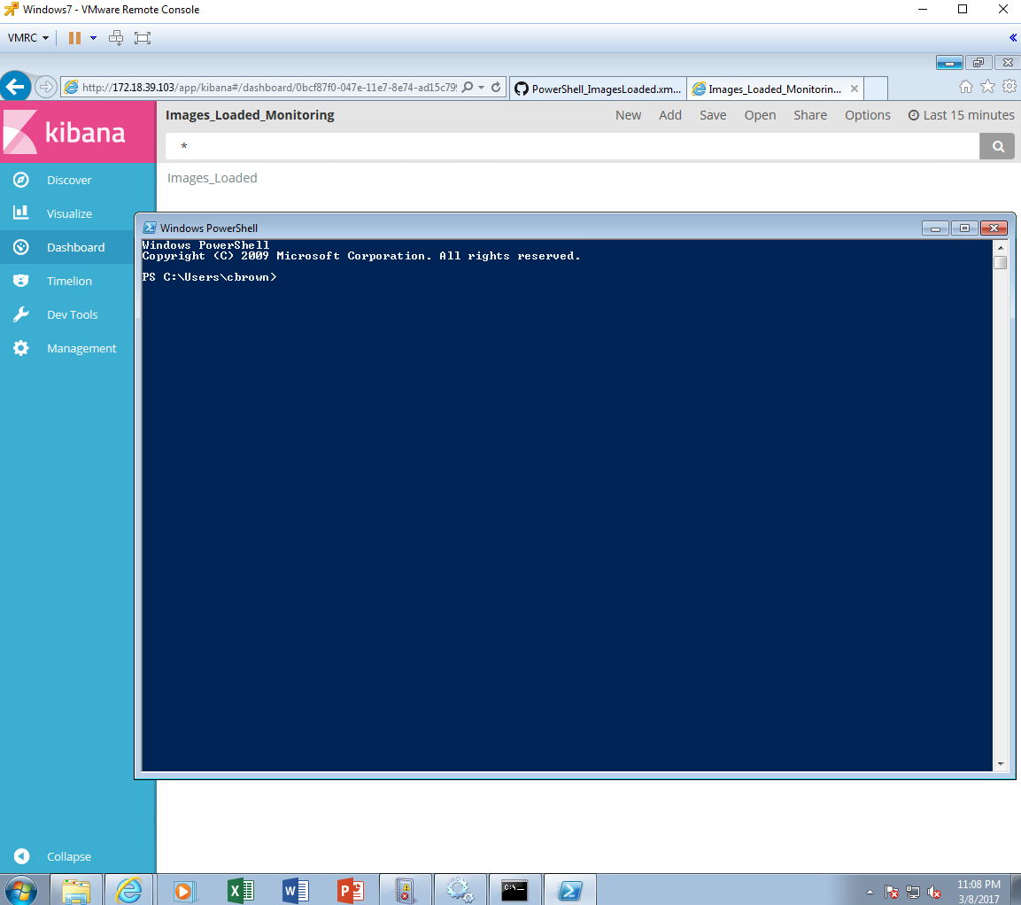Close the Images_Loaded_Monitoring tab
1021x905 pixels.
tap(855, 89)
